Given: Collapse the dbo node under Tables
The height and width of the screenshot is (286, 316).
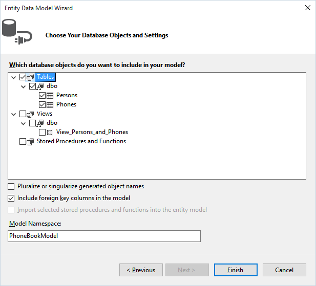Looking at the screenshot, I should coord(24,87).
